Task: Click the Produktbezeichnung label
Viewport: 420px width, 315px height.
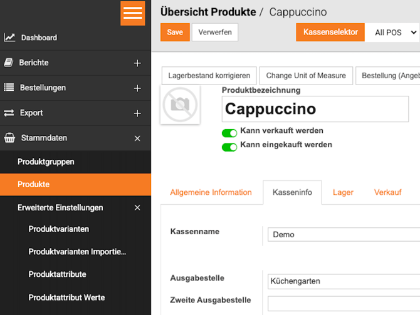Action: coord(261,90)
